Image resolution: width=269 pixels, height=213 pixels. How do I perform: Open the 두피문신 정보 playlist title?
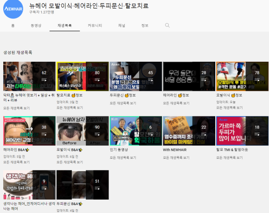coord(123,95)
